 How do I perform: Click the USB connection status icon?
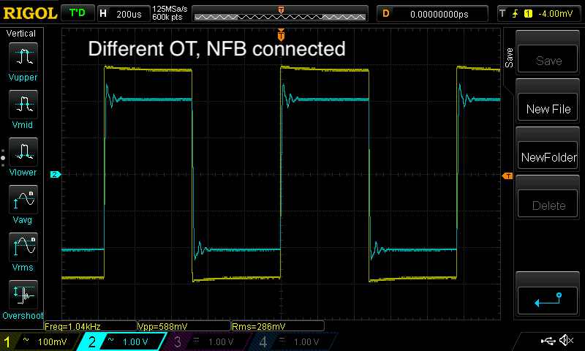(548, 340)
